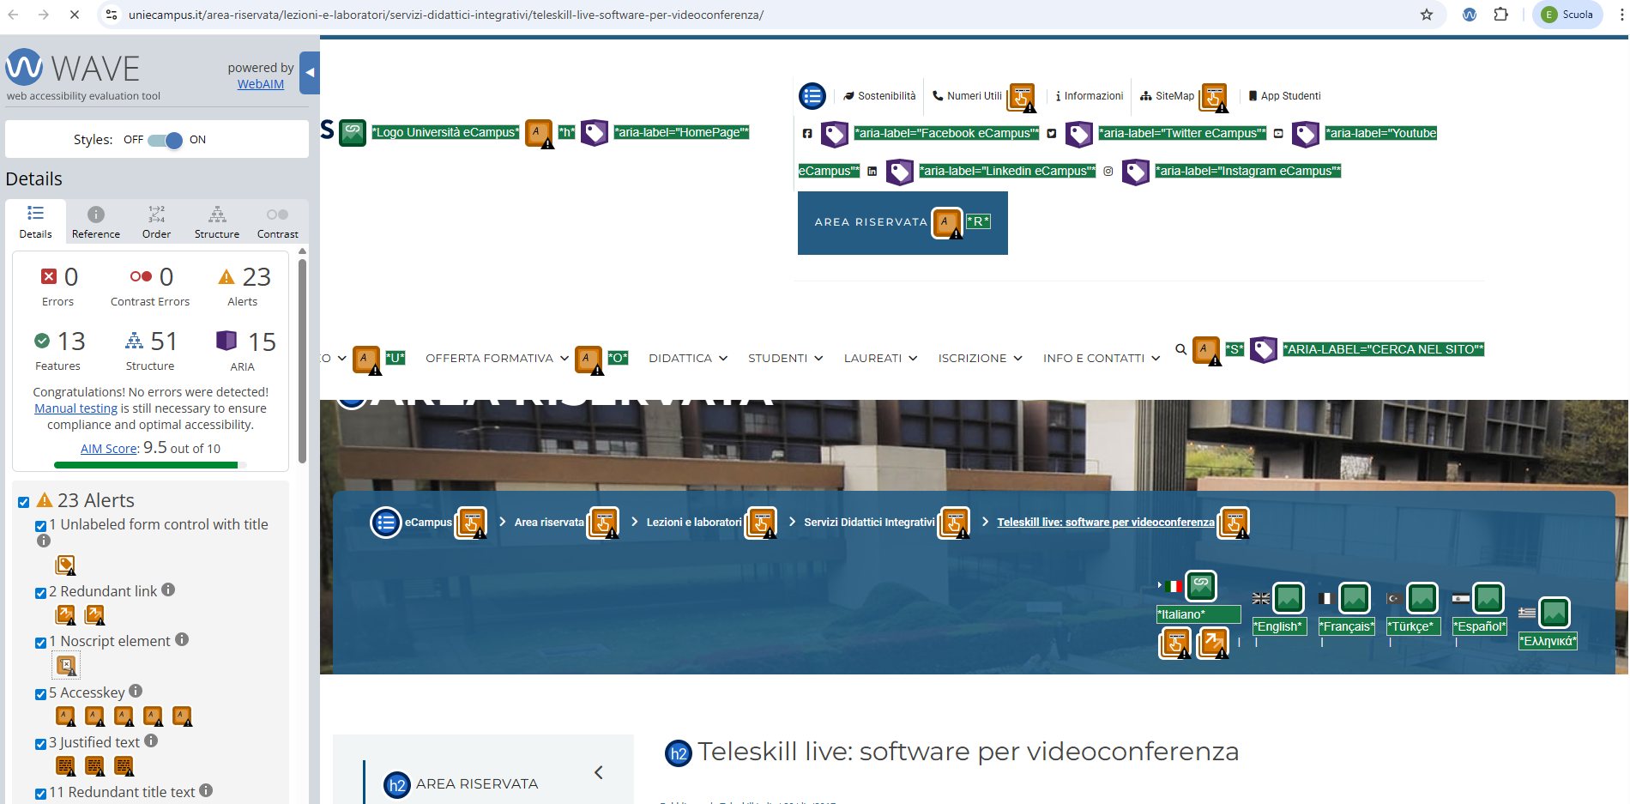Click the search magnifier icon in navigation

1181,349
